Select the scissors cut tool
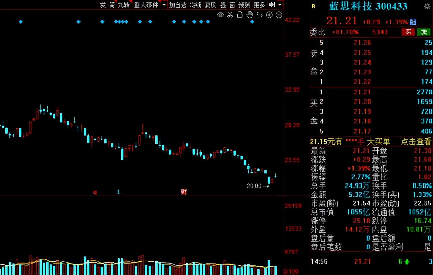433x275 pixels. coord(230,15)
